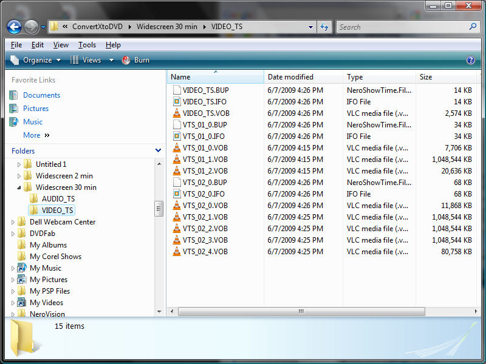This screenshot has height=364, width=486.
Task: Click the blank file icon of VTS_02_0.BUP
Action: coord(177,183)
